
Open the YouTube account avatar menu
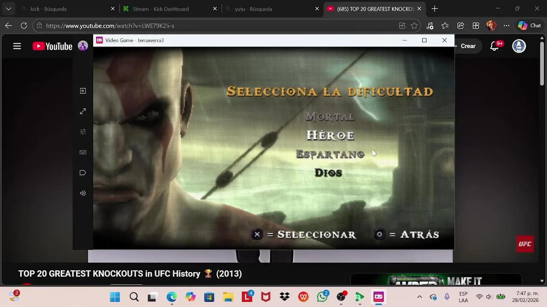(519, 46)
